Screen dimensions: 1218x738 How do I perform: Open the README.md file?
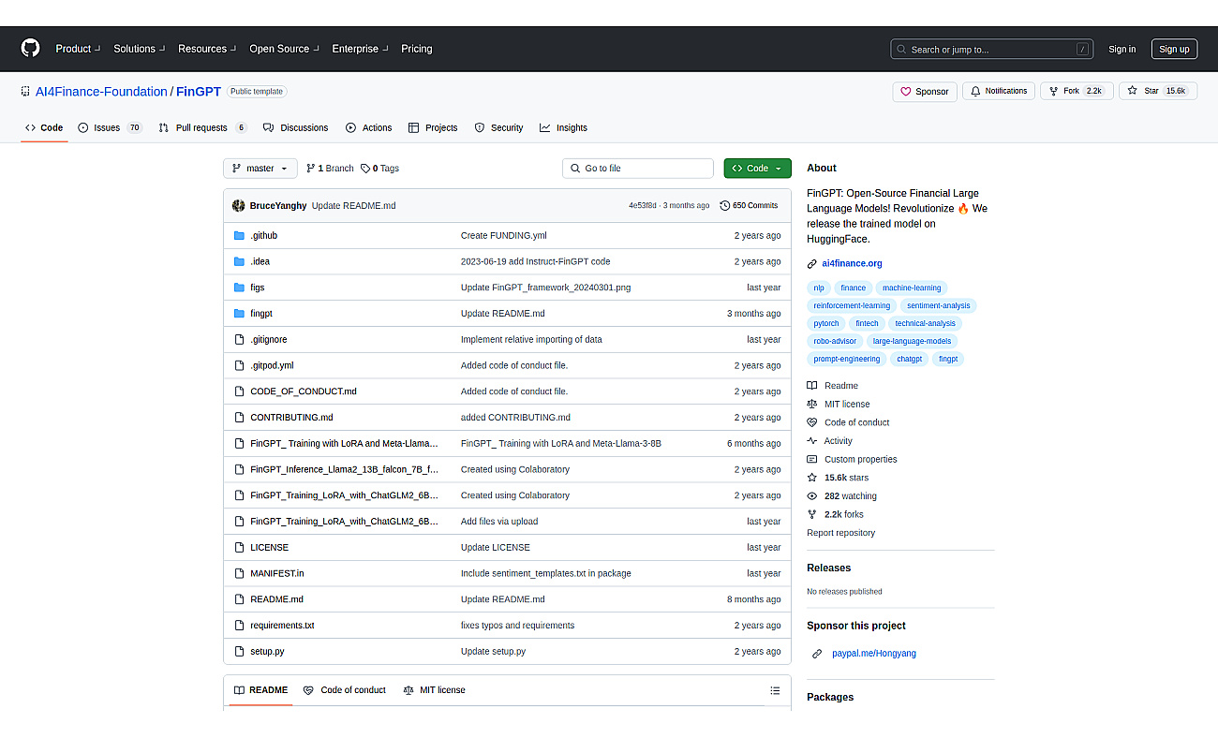coord(276,599)
